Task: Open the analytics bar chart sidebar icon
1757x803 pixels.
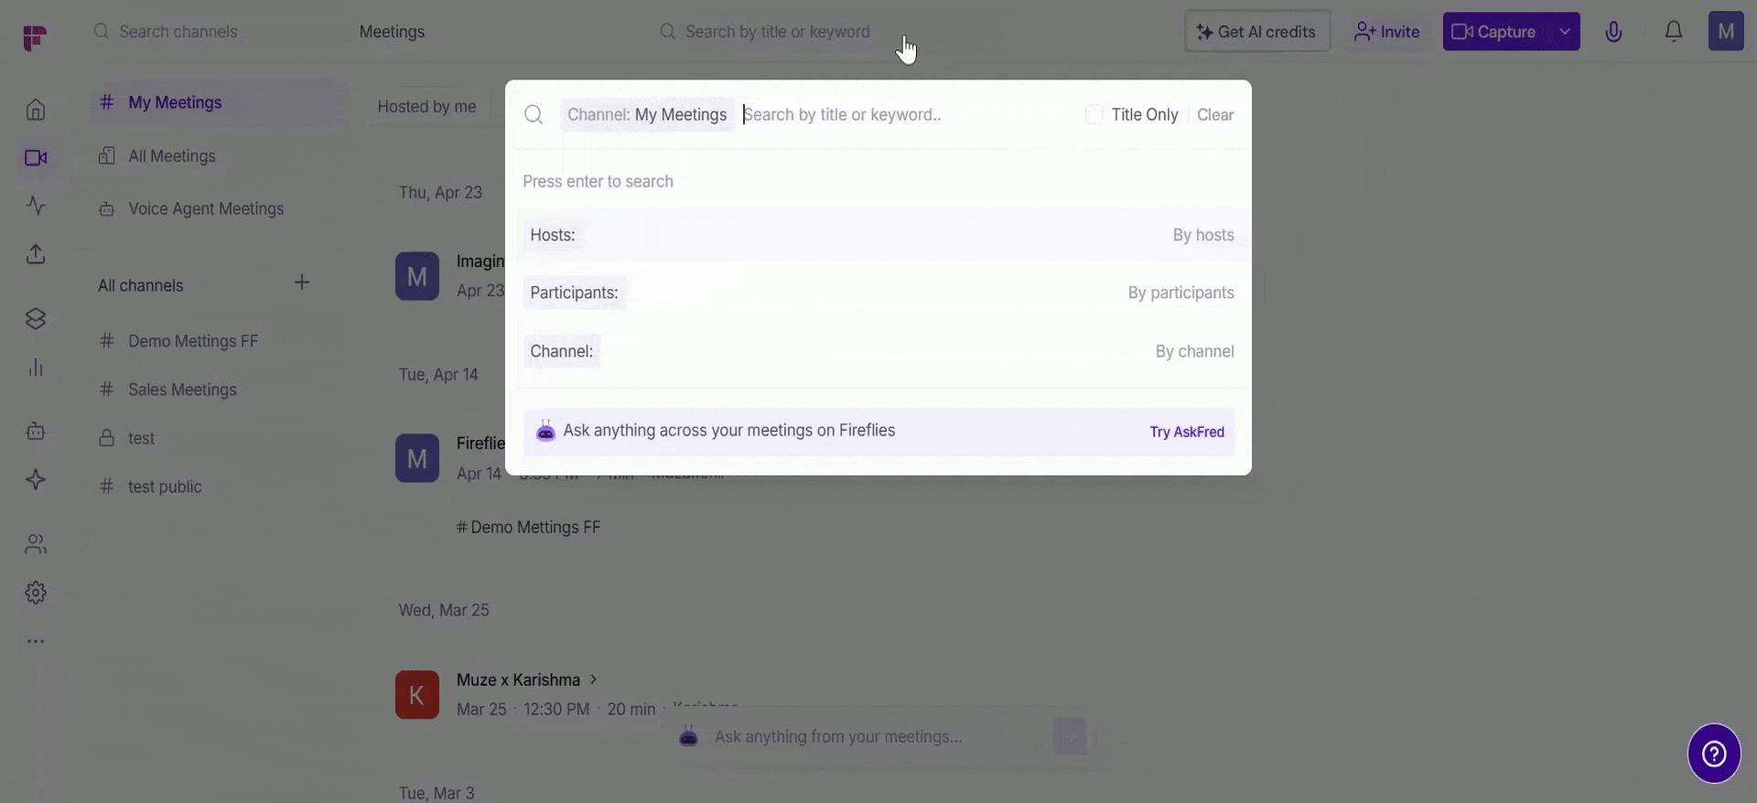Action: pos(36,368)
